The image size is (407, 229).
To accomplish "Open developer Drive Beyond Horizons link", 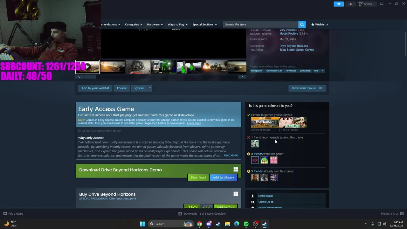I will tap(293, 46).
